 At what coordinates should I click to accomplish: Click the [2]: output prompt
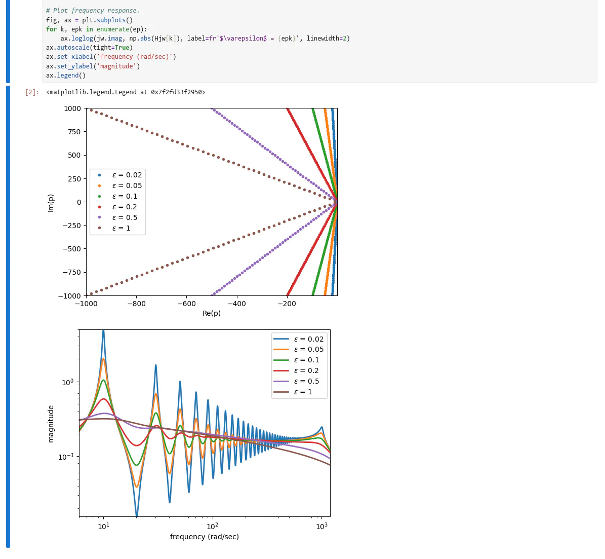[x=32, y=92]
